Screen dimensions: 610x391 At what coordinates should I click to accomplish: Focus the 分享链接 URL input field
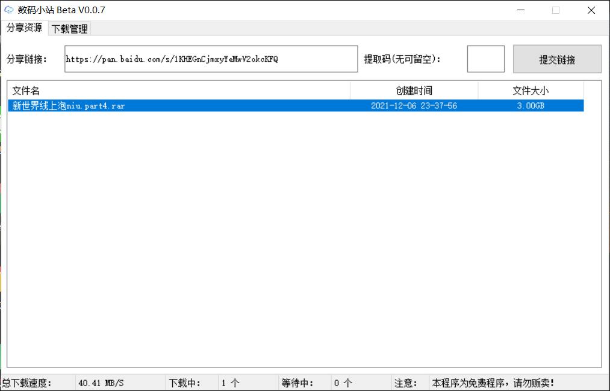click(211, 59)
